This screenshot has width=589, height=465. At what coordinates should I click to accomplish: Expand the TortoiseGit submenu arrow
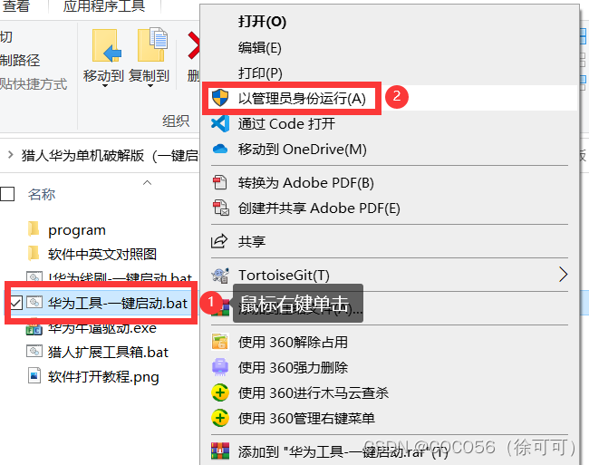click(x=563, y=275)
